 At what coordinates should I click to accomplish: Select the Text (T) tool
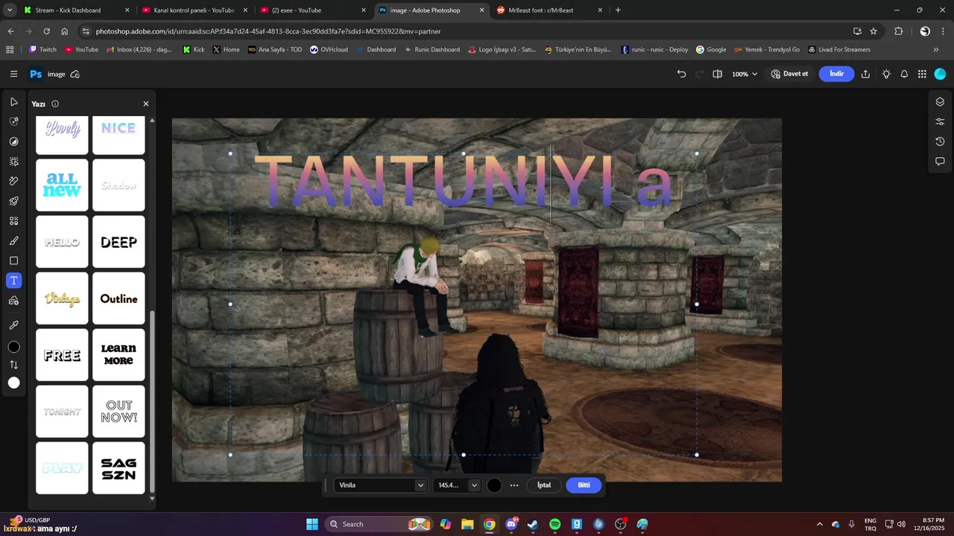click(x=13, y=281)
